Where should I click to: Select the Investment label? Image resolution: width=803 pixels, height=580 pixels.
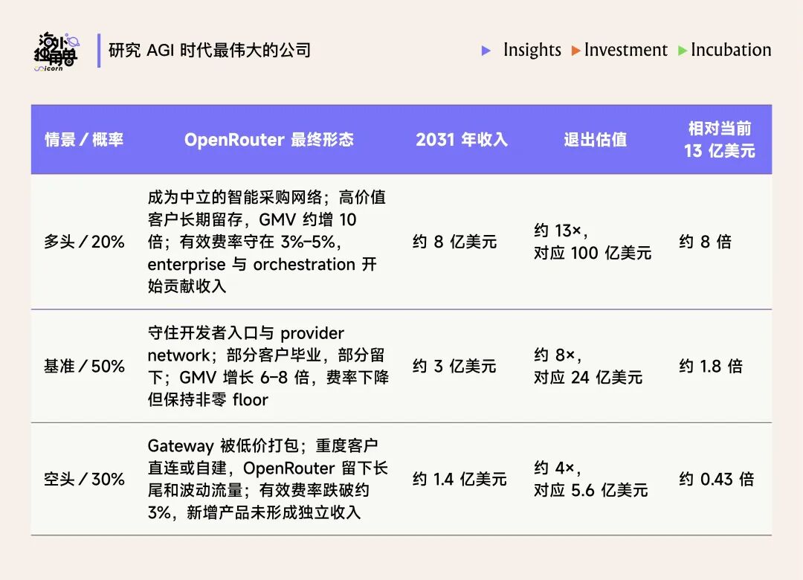(626, 50)
